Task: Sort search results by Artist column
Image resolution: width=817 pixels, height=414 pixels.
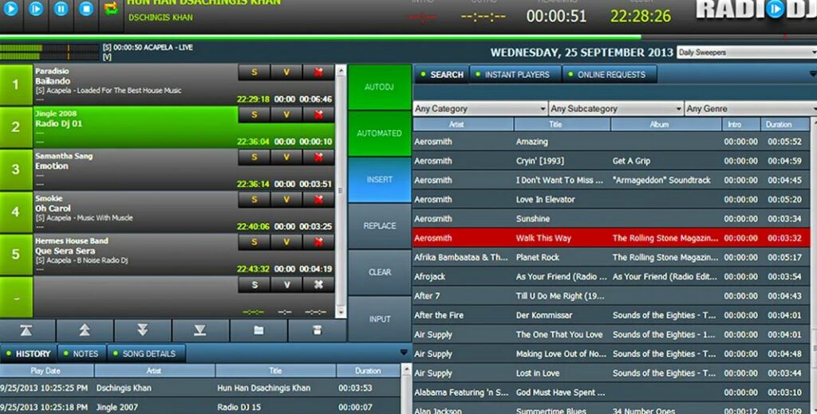Action: coord(463,124)
